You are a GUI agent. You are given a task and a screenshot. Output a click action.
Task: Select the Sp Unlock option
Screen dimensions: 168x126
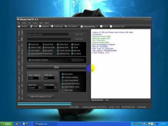[48, 50]
